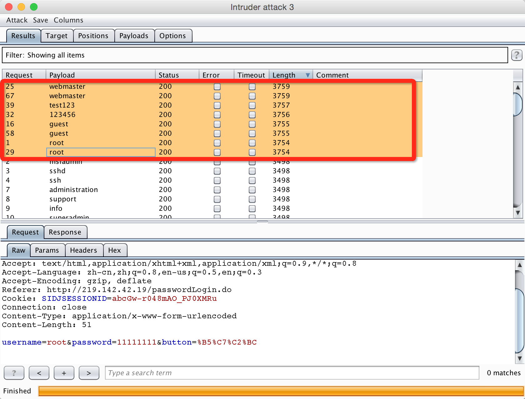Click results table scroll down arrow

(x=518, y=213)
